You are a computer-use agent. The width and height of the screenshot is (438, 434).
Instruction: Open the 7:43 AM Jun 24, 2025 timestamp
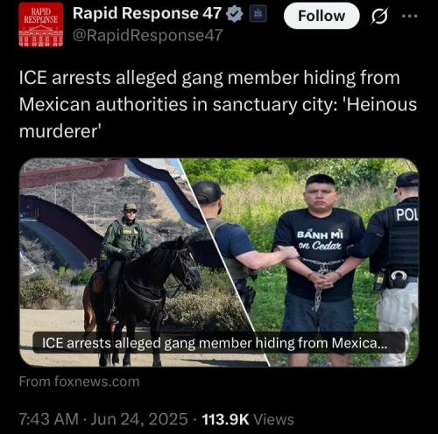[x=103, y=419]
